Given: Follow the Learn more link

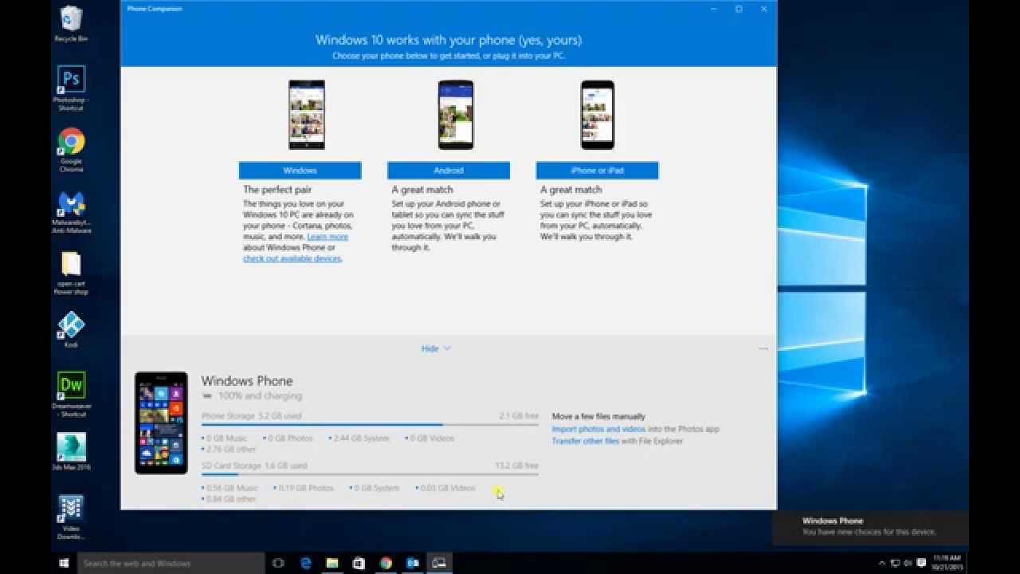Looking at the screenshot, I should pos(328,237).
